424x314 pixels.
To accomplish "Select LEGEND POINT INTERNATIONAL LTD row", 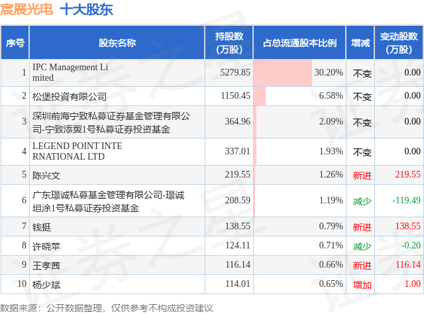I will [x=212, y=152].
